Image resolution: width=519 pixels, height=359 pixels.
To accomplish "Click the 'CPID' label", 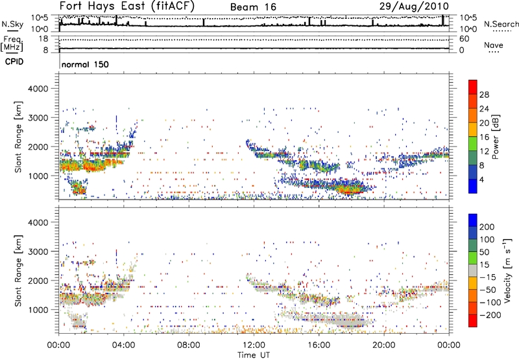I will pyautogui.click(x=14, y=62).
